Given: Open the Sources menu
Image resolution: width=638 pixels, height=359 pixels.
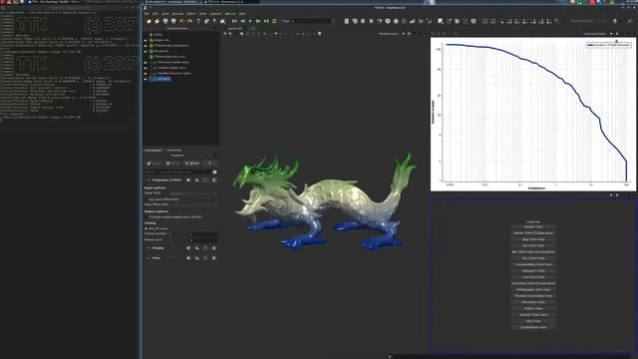Looking at the screenshot, I should (177, 13).
